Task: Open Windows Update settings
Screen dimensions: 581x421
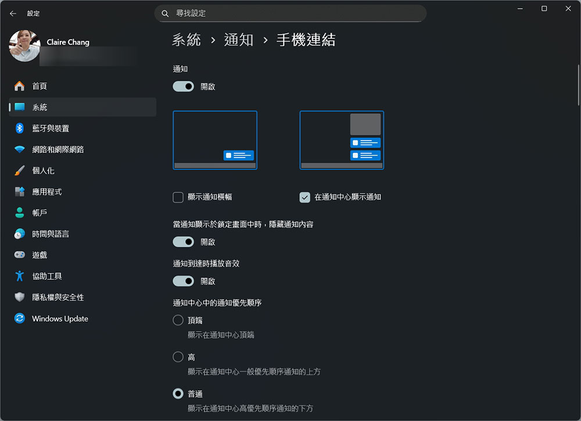Action: point(60,318)
